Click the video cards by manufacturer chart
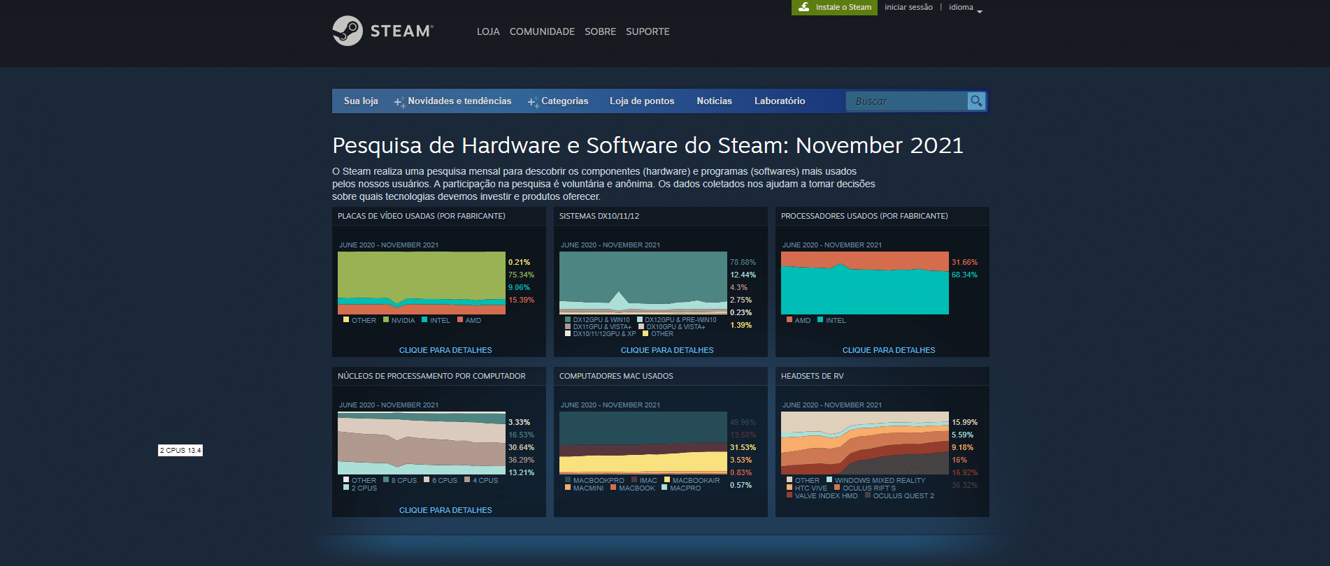Image resolution: width=1330 pixels, height=566 pixels. [422, 283]
